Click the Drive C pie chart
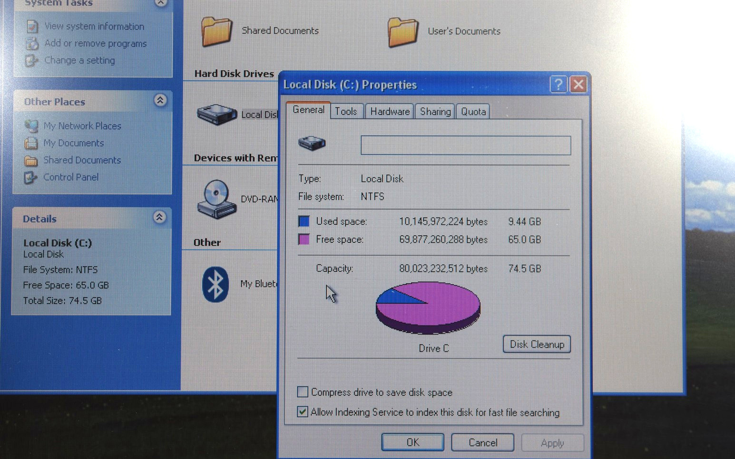 pyautogui.click(x=428, y=308)
